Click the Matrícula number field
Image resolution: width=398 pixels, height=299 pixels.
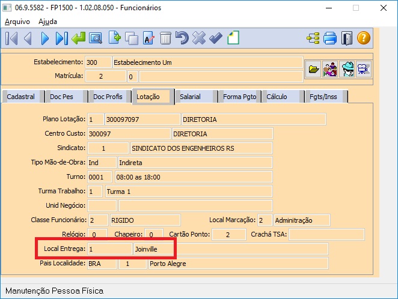tap(106, 76)
